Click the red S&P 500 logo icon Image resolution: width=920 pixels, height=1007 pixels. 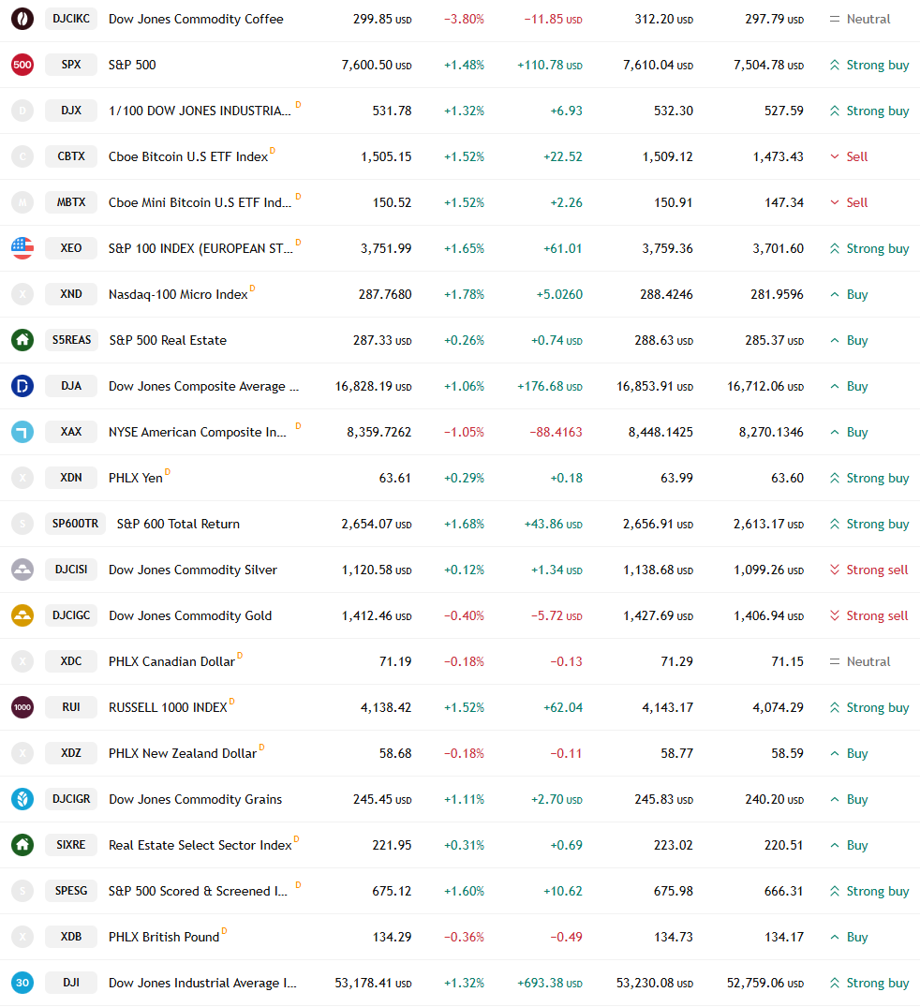pyautogui.click(x=22, y=65)
